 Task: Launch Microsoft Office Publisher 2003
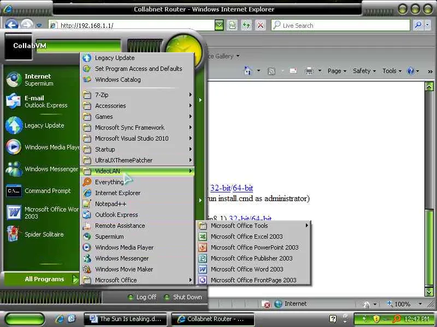click(x=253, y=258)
